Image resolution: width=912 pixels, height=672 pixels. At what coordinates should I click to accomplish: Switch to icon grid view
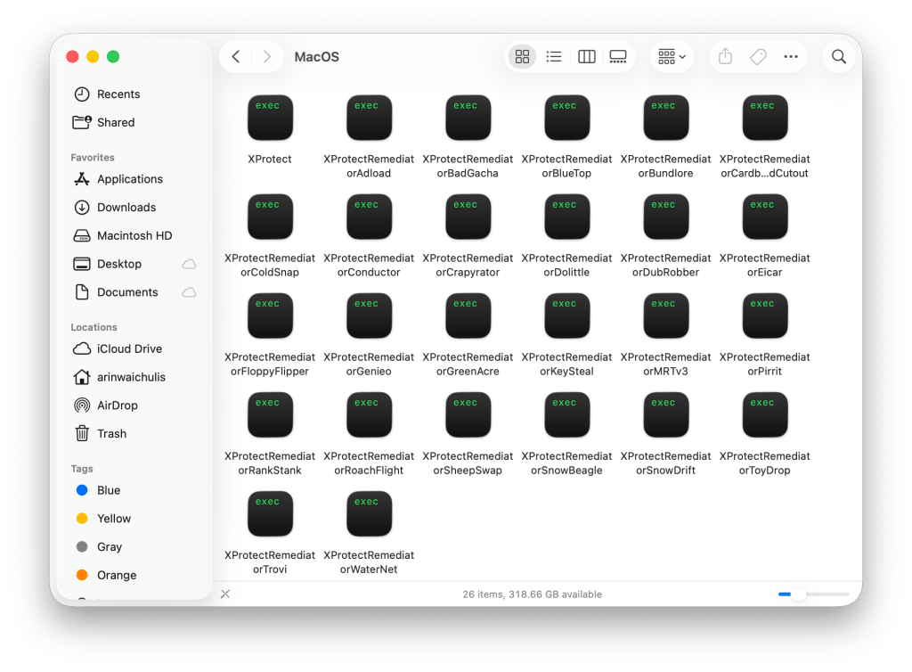tap(523, 57)
